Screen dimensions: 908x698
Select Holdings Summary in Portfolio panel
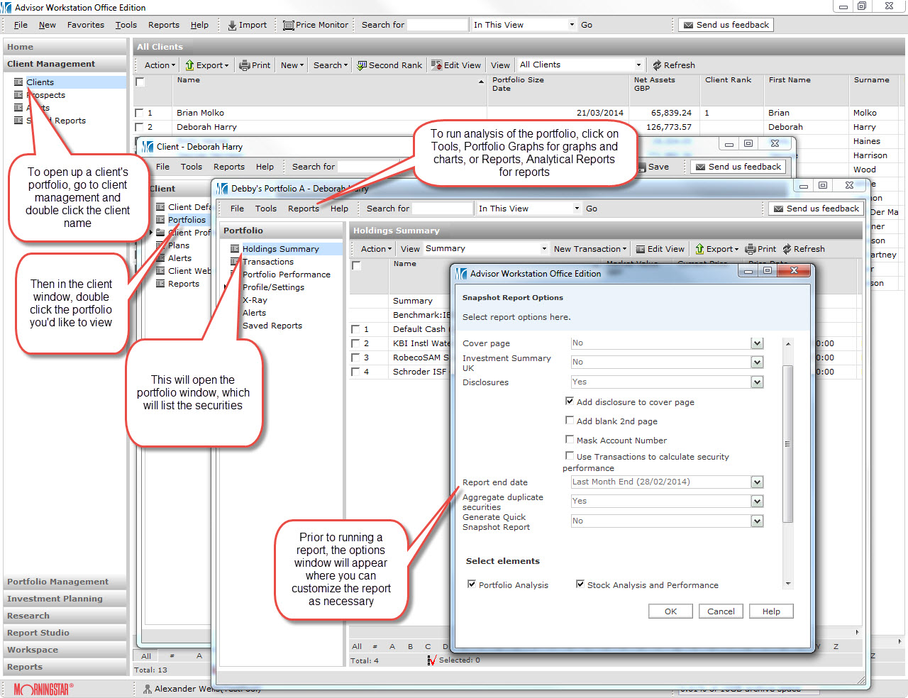[x=280, y=249]
